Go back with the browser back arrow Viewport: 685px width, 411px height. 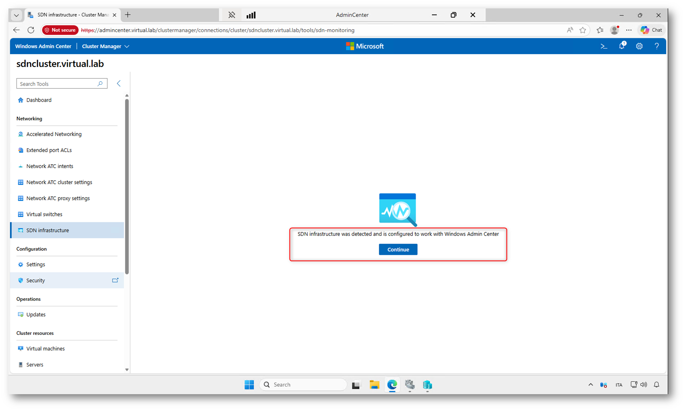16,30
